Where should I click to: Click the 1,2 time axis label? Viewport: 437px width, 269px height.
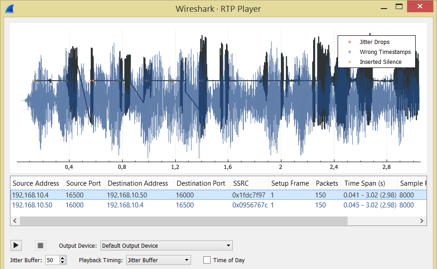(x=175, y=167)
